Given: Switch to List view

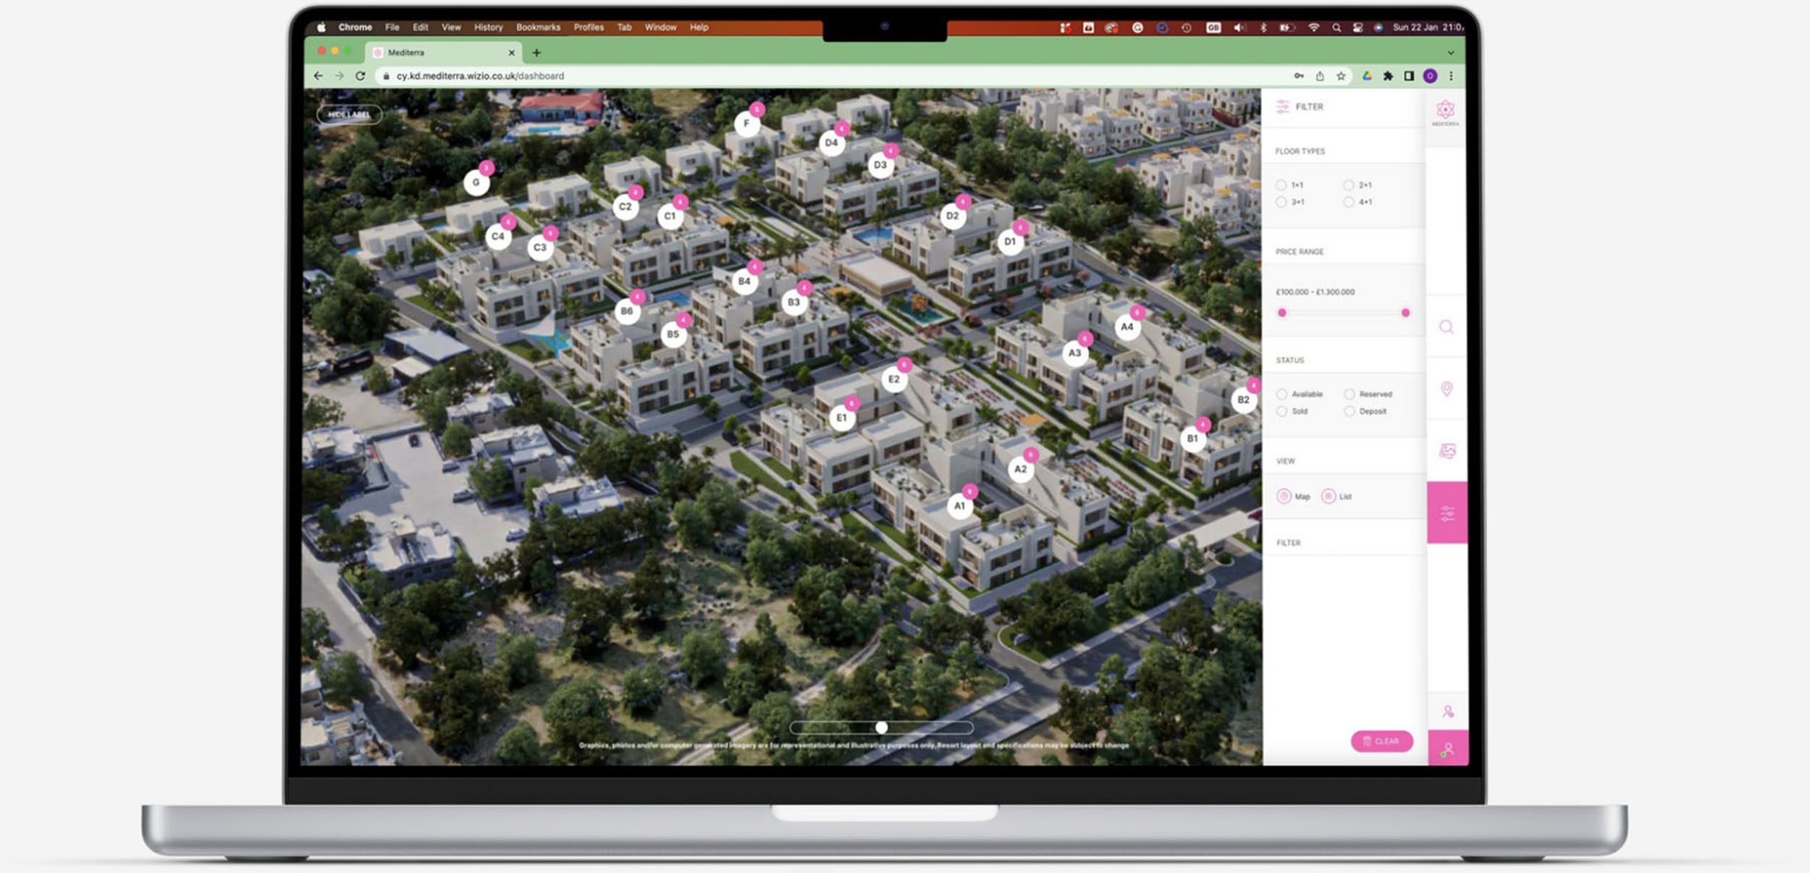Looking at the screenshot, I should pyautogui.click(x=1329, y=497).
